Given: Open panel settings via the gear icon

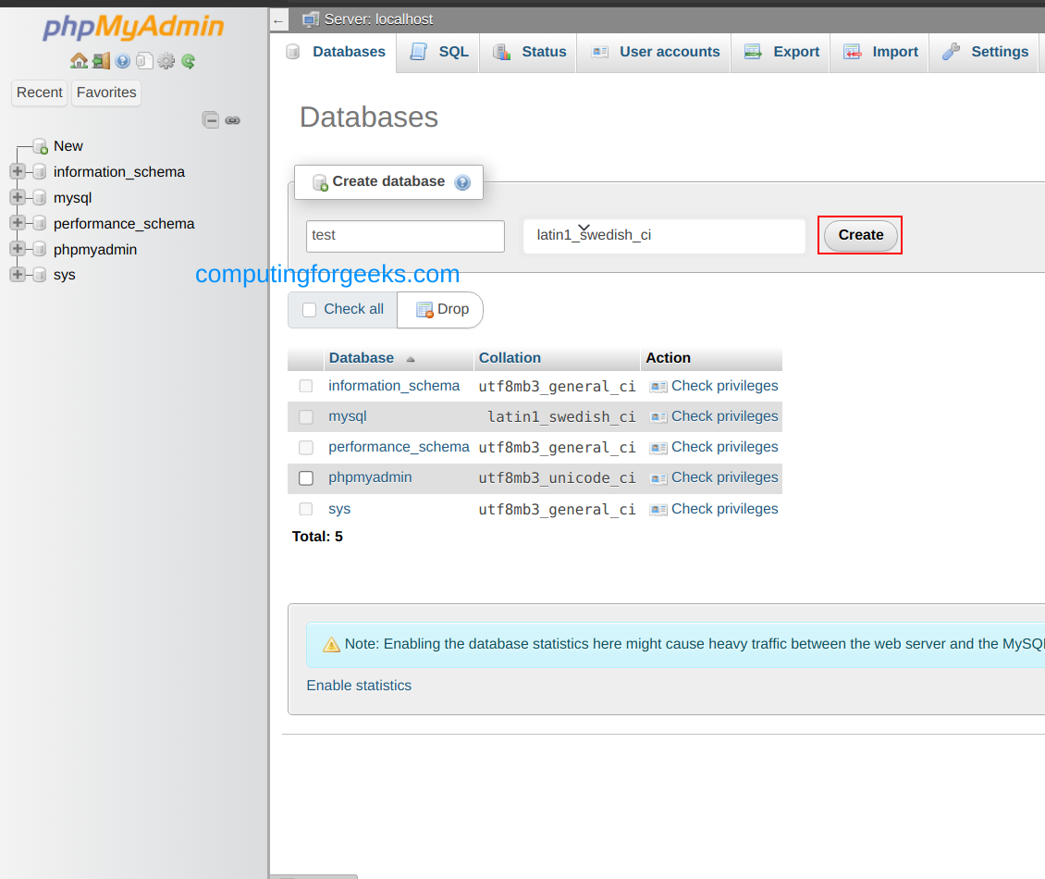Looking at the screenshot, I should (166, 61).
